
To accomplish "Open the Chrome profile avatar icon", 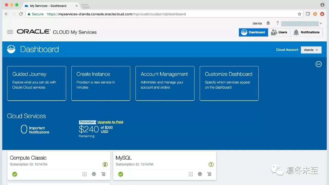I will click(x=322, y=5).
